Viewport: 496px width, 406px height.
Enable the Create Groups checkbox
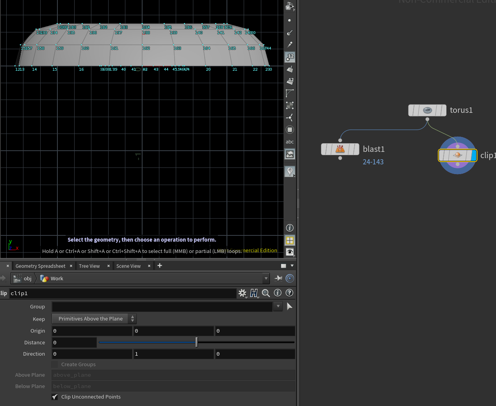point(55,365)
